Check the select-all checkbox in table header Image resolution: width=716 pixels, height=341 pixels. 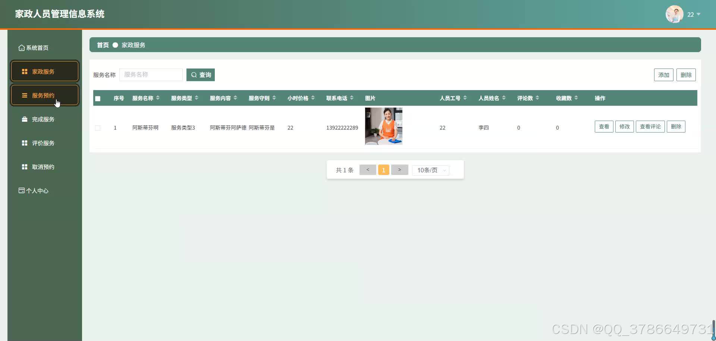click(98, 98)
